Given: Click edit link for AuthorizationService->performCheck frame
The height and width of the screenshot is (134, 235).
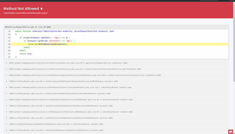Looking at the screenshot, I should click(x=139, y=69).
